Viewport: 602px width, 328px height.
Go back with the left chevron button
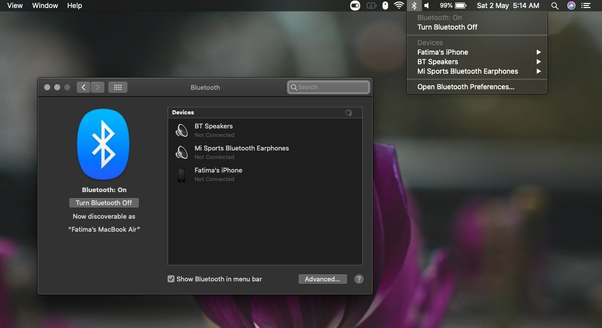(x=83, y=87)
